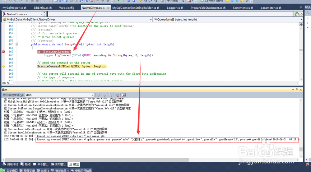
Task: Open 查找符号结果 symbol results
Action: pyautogui.click(x=81, y=170)
